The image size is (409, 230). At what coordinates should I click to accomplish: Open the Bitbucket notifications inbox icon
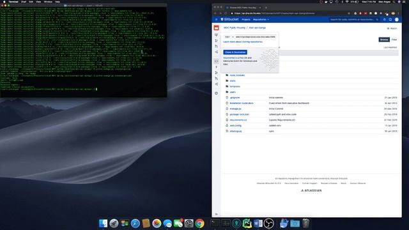pyautogui.click(x=390, y=20)
